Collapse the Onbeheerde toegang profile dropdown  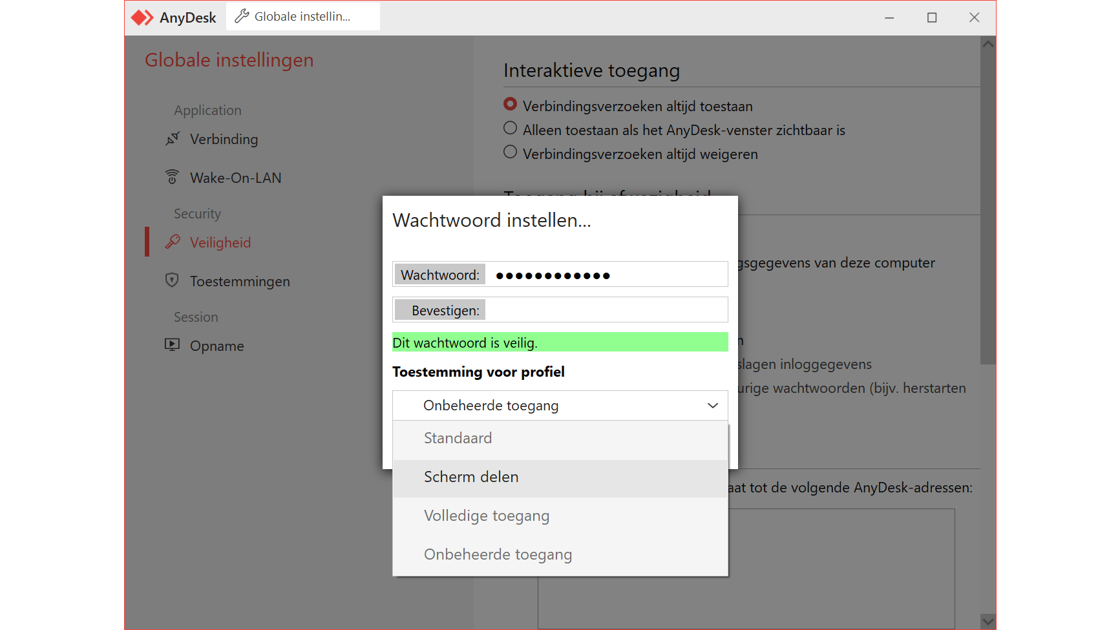click(x=560, y=406)
